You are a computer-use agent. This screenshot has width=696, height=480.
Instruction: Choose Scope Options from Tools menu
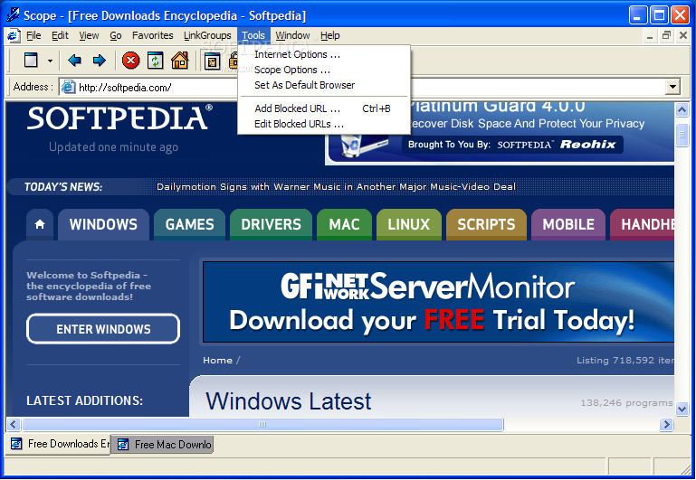(x=324, y=70)
